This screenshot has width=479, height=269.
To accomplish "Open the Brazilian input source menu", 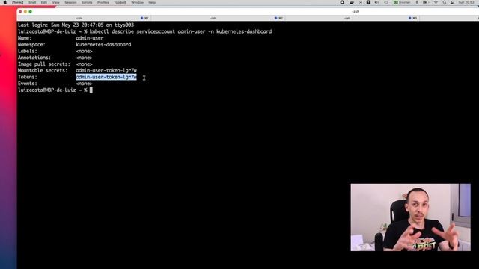I will [402, 2].
